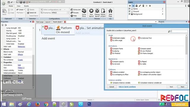Open the Forums icon in Online group
The height and width of the screenshot is (107, 190).
[72, 12]
